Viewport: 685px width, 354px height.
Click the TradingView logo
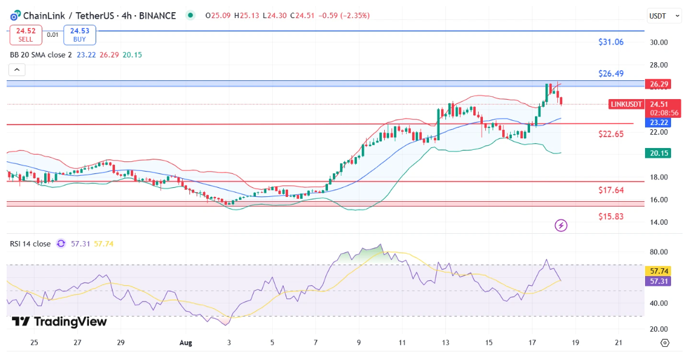(59, 322)
